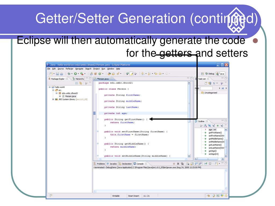Switch to the Hierarchy tab
This screenshot has width=275, height=206.
click(x=78, y=79)
